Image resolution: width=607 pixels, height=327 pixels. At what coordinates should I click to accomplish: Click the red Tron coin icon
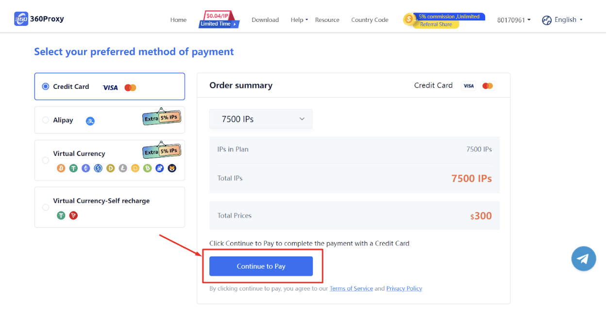73,215
